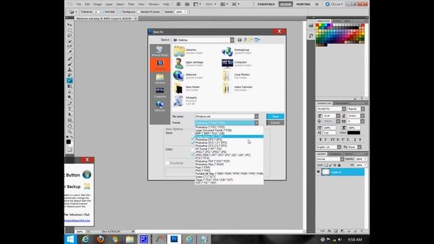Image resolution: width=434 pixels, height=244 pixels.
Task: Go to Libraries in Save As sidebar
Action: coord(160,79)
